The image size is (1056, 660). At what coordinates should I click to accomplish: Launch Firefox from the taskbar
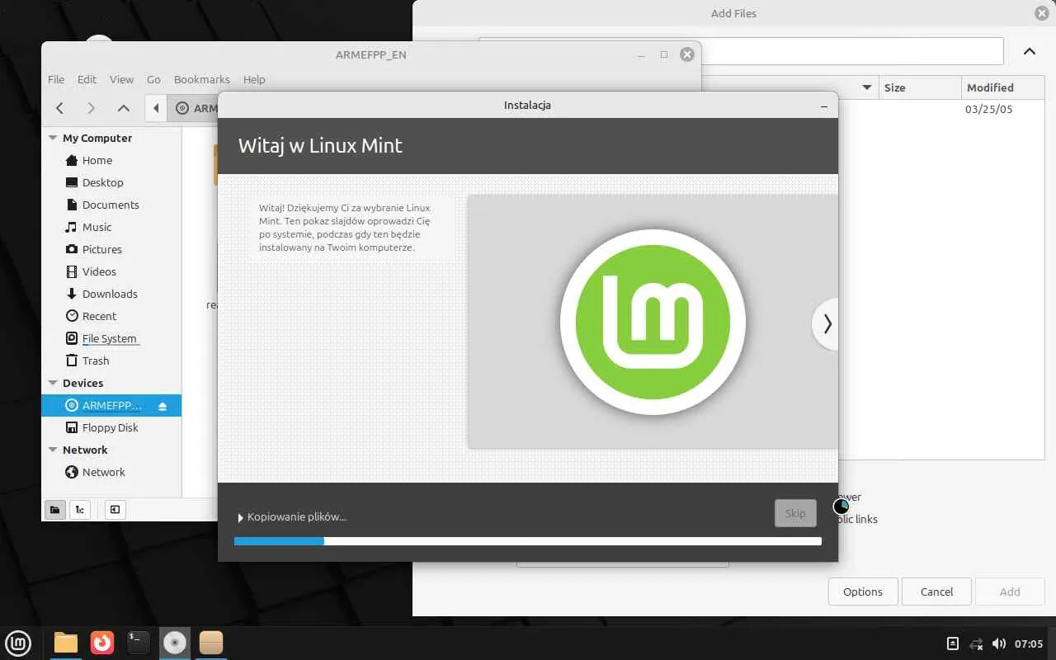pos(102,643)
